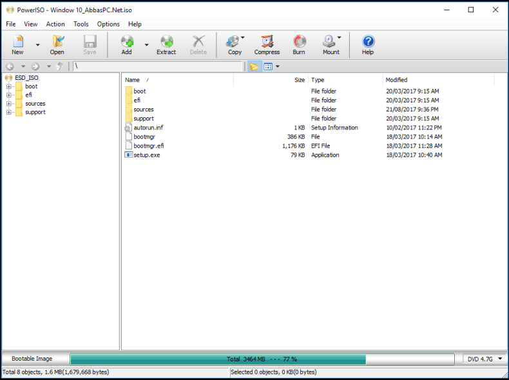This screenshot has height=380, width=509.
Task: Expand the efi folder in tree
Action: pyautogui.click(x=9, y=95)
